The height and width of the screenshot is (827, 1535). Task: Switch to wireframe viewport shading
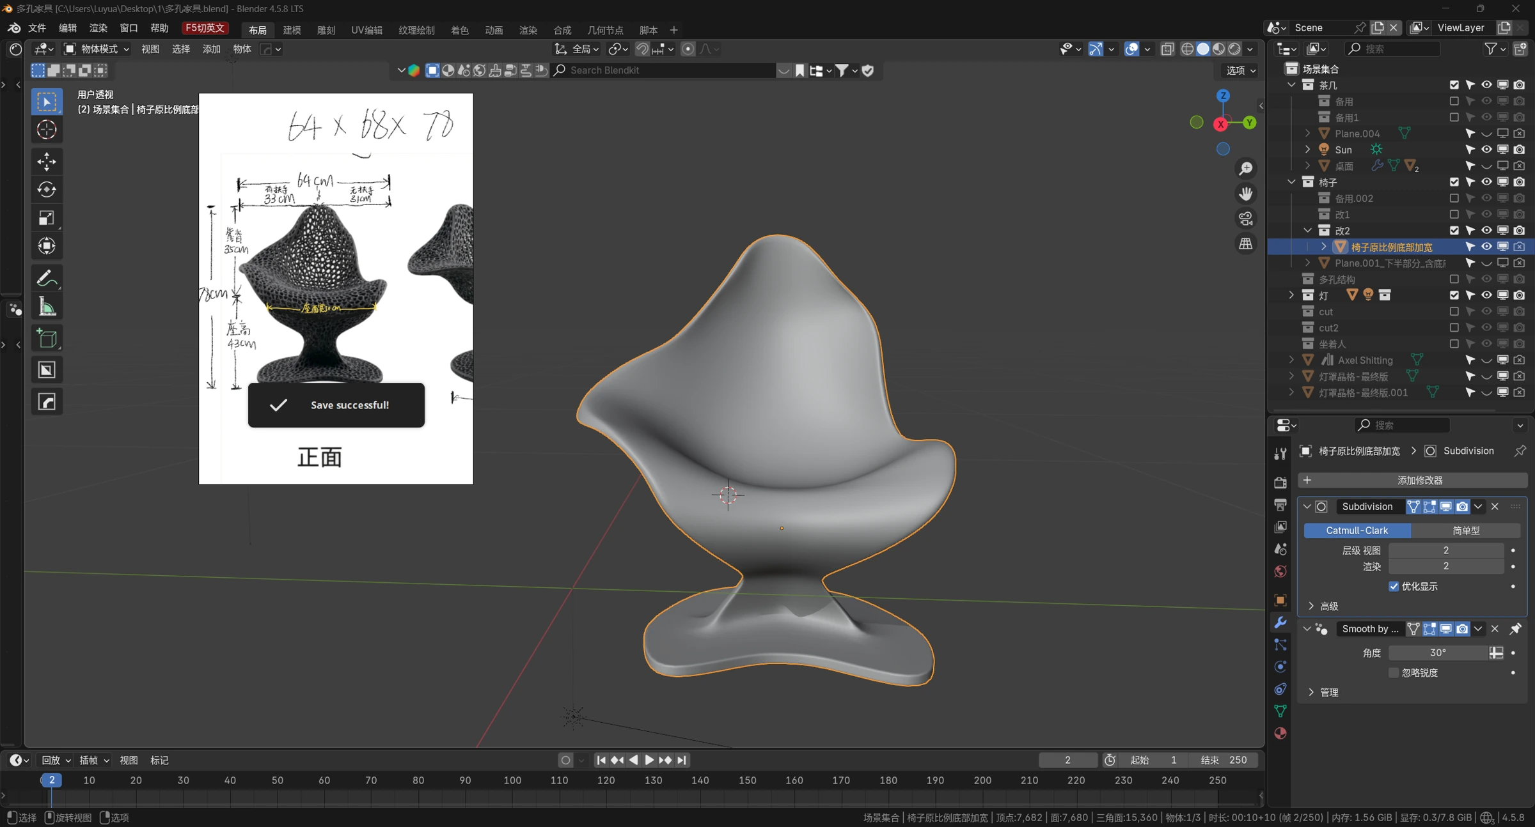point(1187,49)
